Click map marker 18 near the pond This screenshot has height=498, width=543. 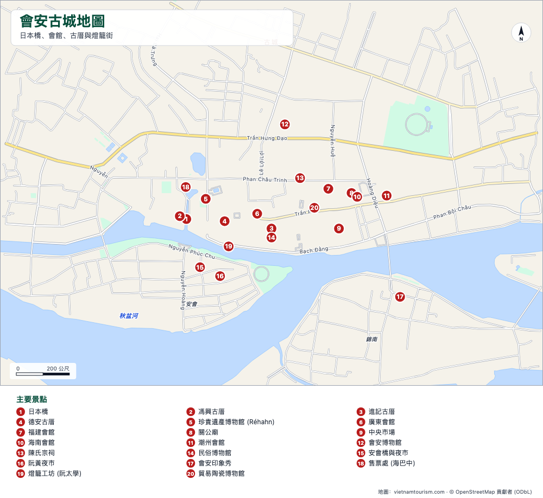[186, 187]
